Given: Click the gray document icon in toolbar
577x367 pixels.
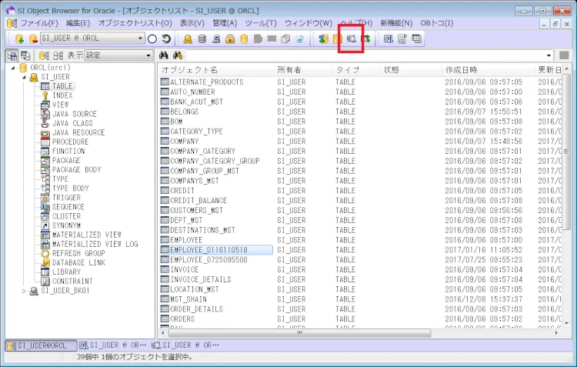Looking at the screenshot, I should pyautogui.click(x=258, y=38).
